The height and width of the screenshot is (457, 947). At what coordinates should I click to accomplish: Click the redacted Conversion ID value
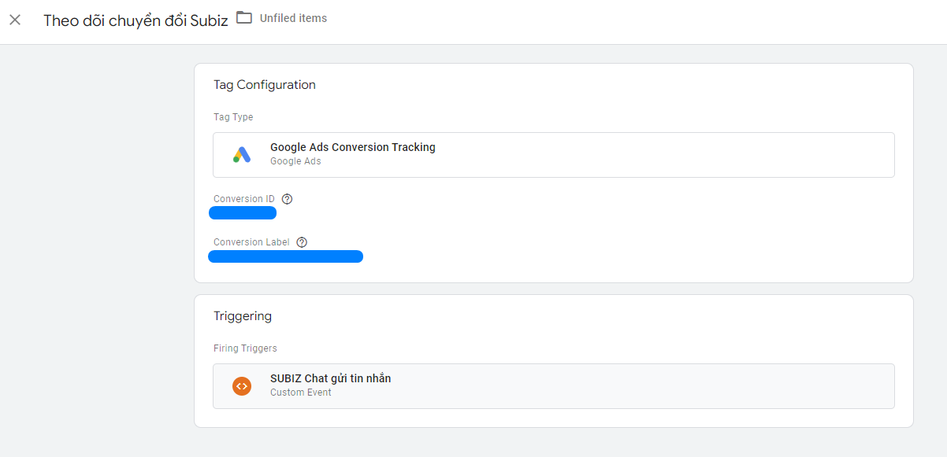243,213
